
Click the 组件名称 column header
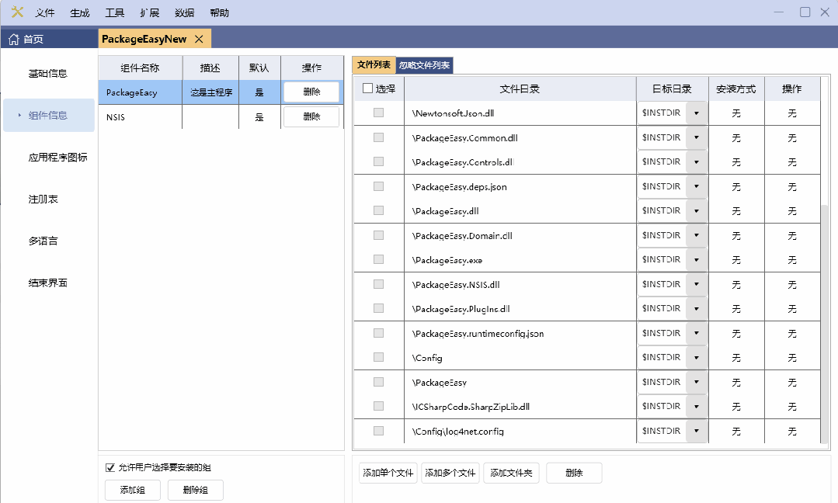140,68
